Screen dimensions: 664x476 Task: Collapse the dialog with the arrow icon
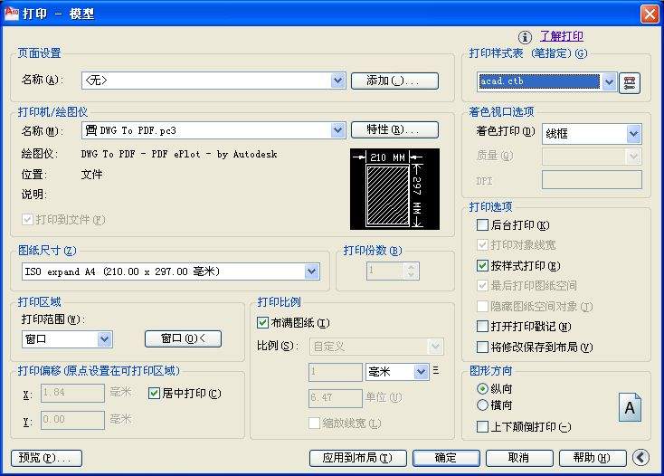coord(640,457)
